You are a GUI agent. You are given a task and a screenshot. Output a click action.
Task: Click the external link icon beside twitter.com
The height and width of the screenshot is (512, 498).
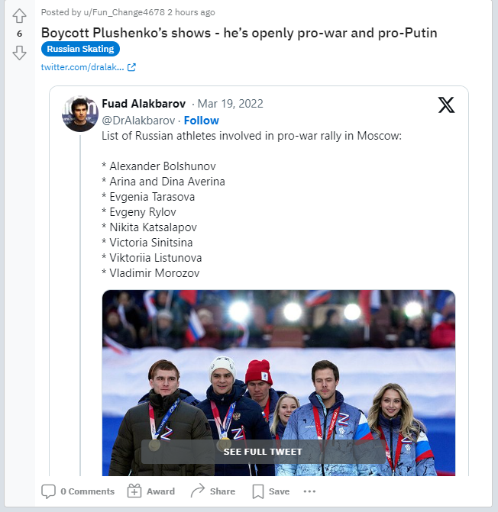pos(131,67)
